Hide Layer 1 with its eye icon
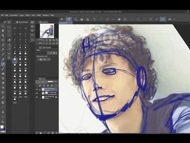Viewport: 190px width, 143px height. point(37,97)
